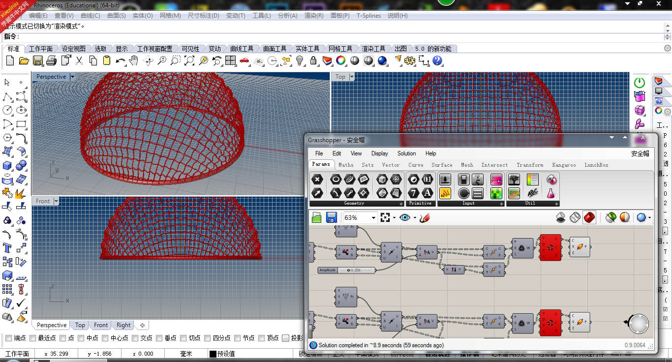The image size is (672, 362).
Task: Switch to the 曲面工具 toolbar tab
Action: point(275,49)
